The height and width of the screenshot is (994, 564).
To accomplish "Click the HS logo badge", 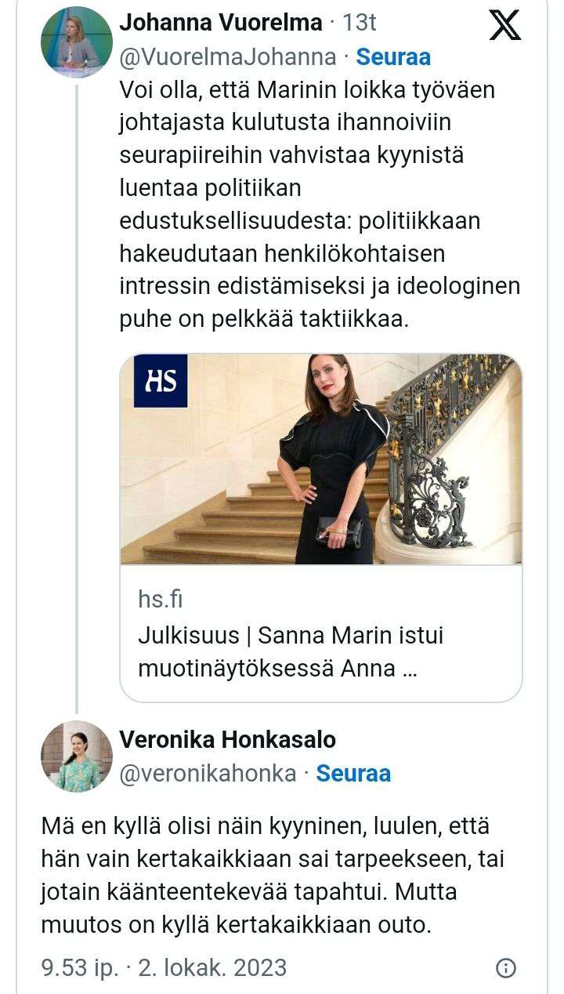I will (x=161, y=381).
